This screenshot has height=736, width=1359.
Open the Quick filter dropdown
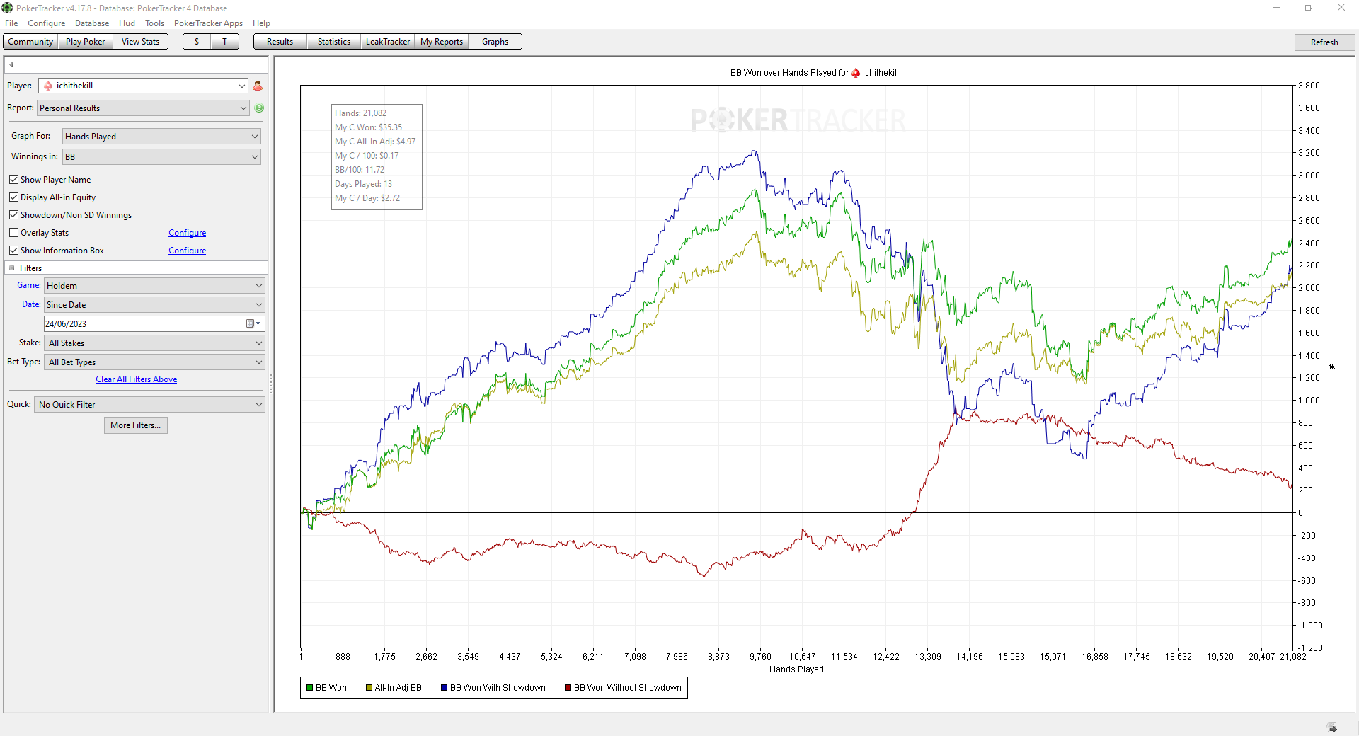point(150,405)
